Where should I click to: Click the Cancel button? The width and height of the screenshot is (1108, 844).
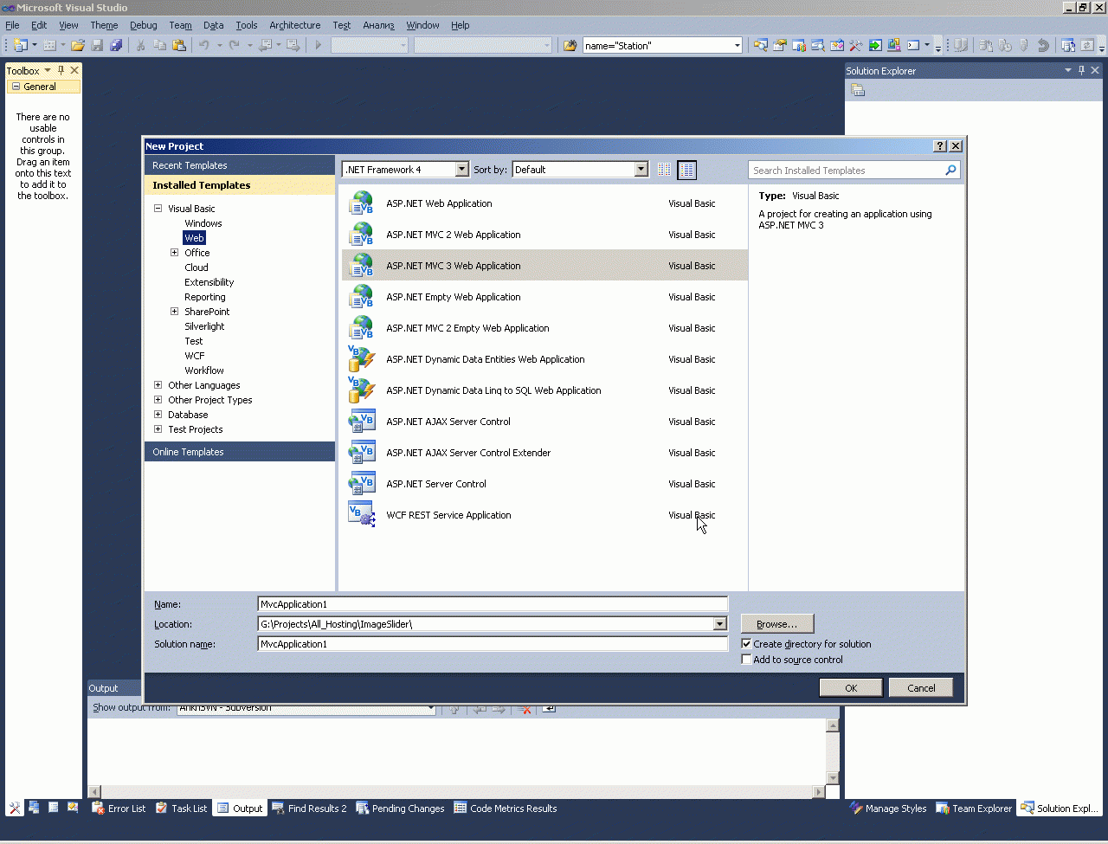(x=921, y=688)
